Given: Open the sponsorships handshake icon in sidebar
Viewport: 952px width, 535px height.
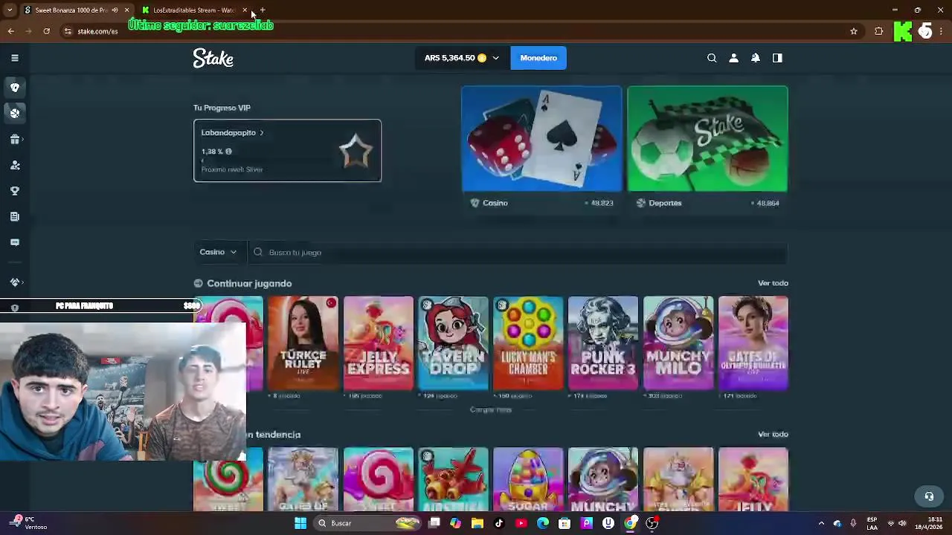Looking at the screenshot, I should tap(14, 282).
